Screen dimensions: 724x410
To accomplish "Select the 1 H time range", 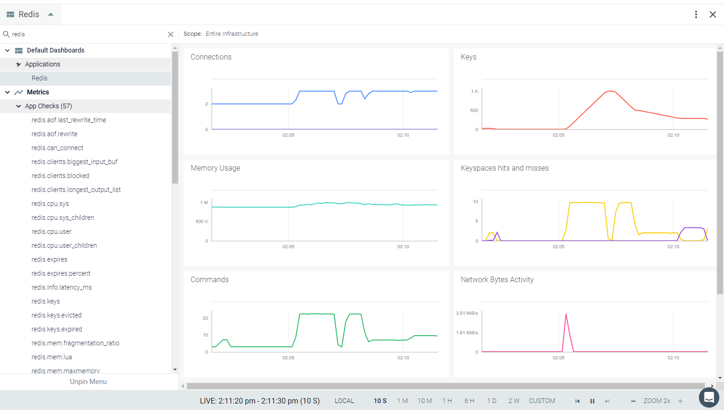I will (447, 401).
